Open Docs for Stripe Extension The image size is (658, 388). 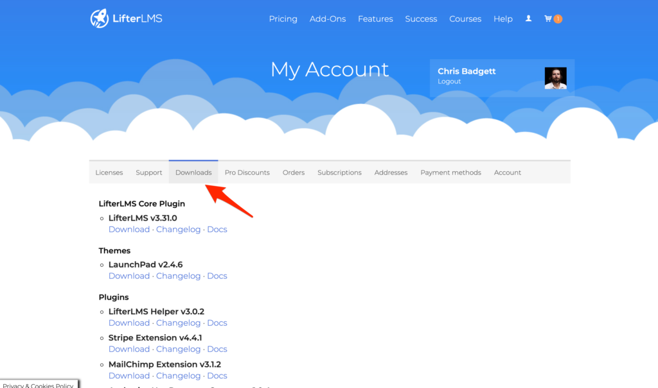[217, 349]
